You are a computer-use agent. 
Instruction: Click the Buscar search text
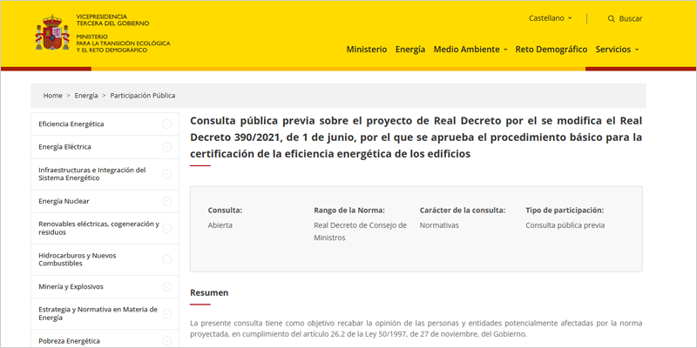coord(631,18)
